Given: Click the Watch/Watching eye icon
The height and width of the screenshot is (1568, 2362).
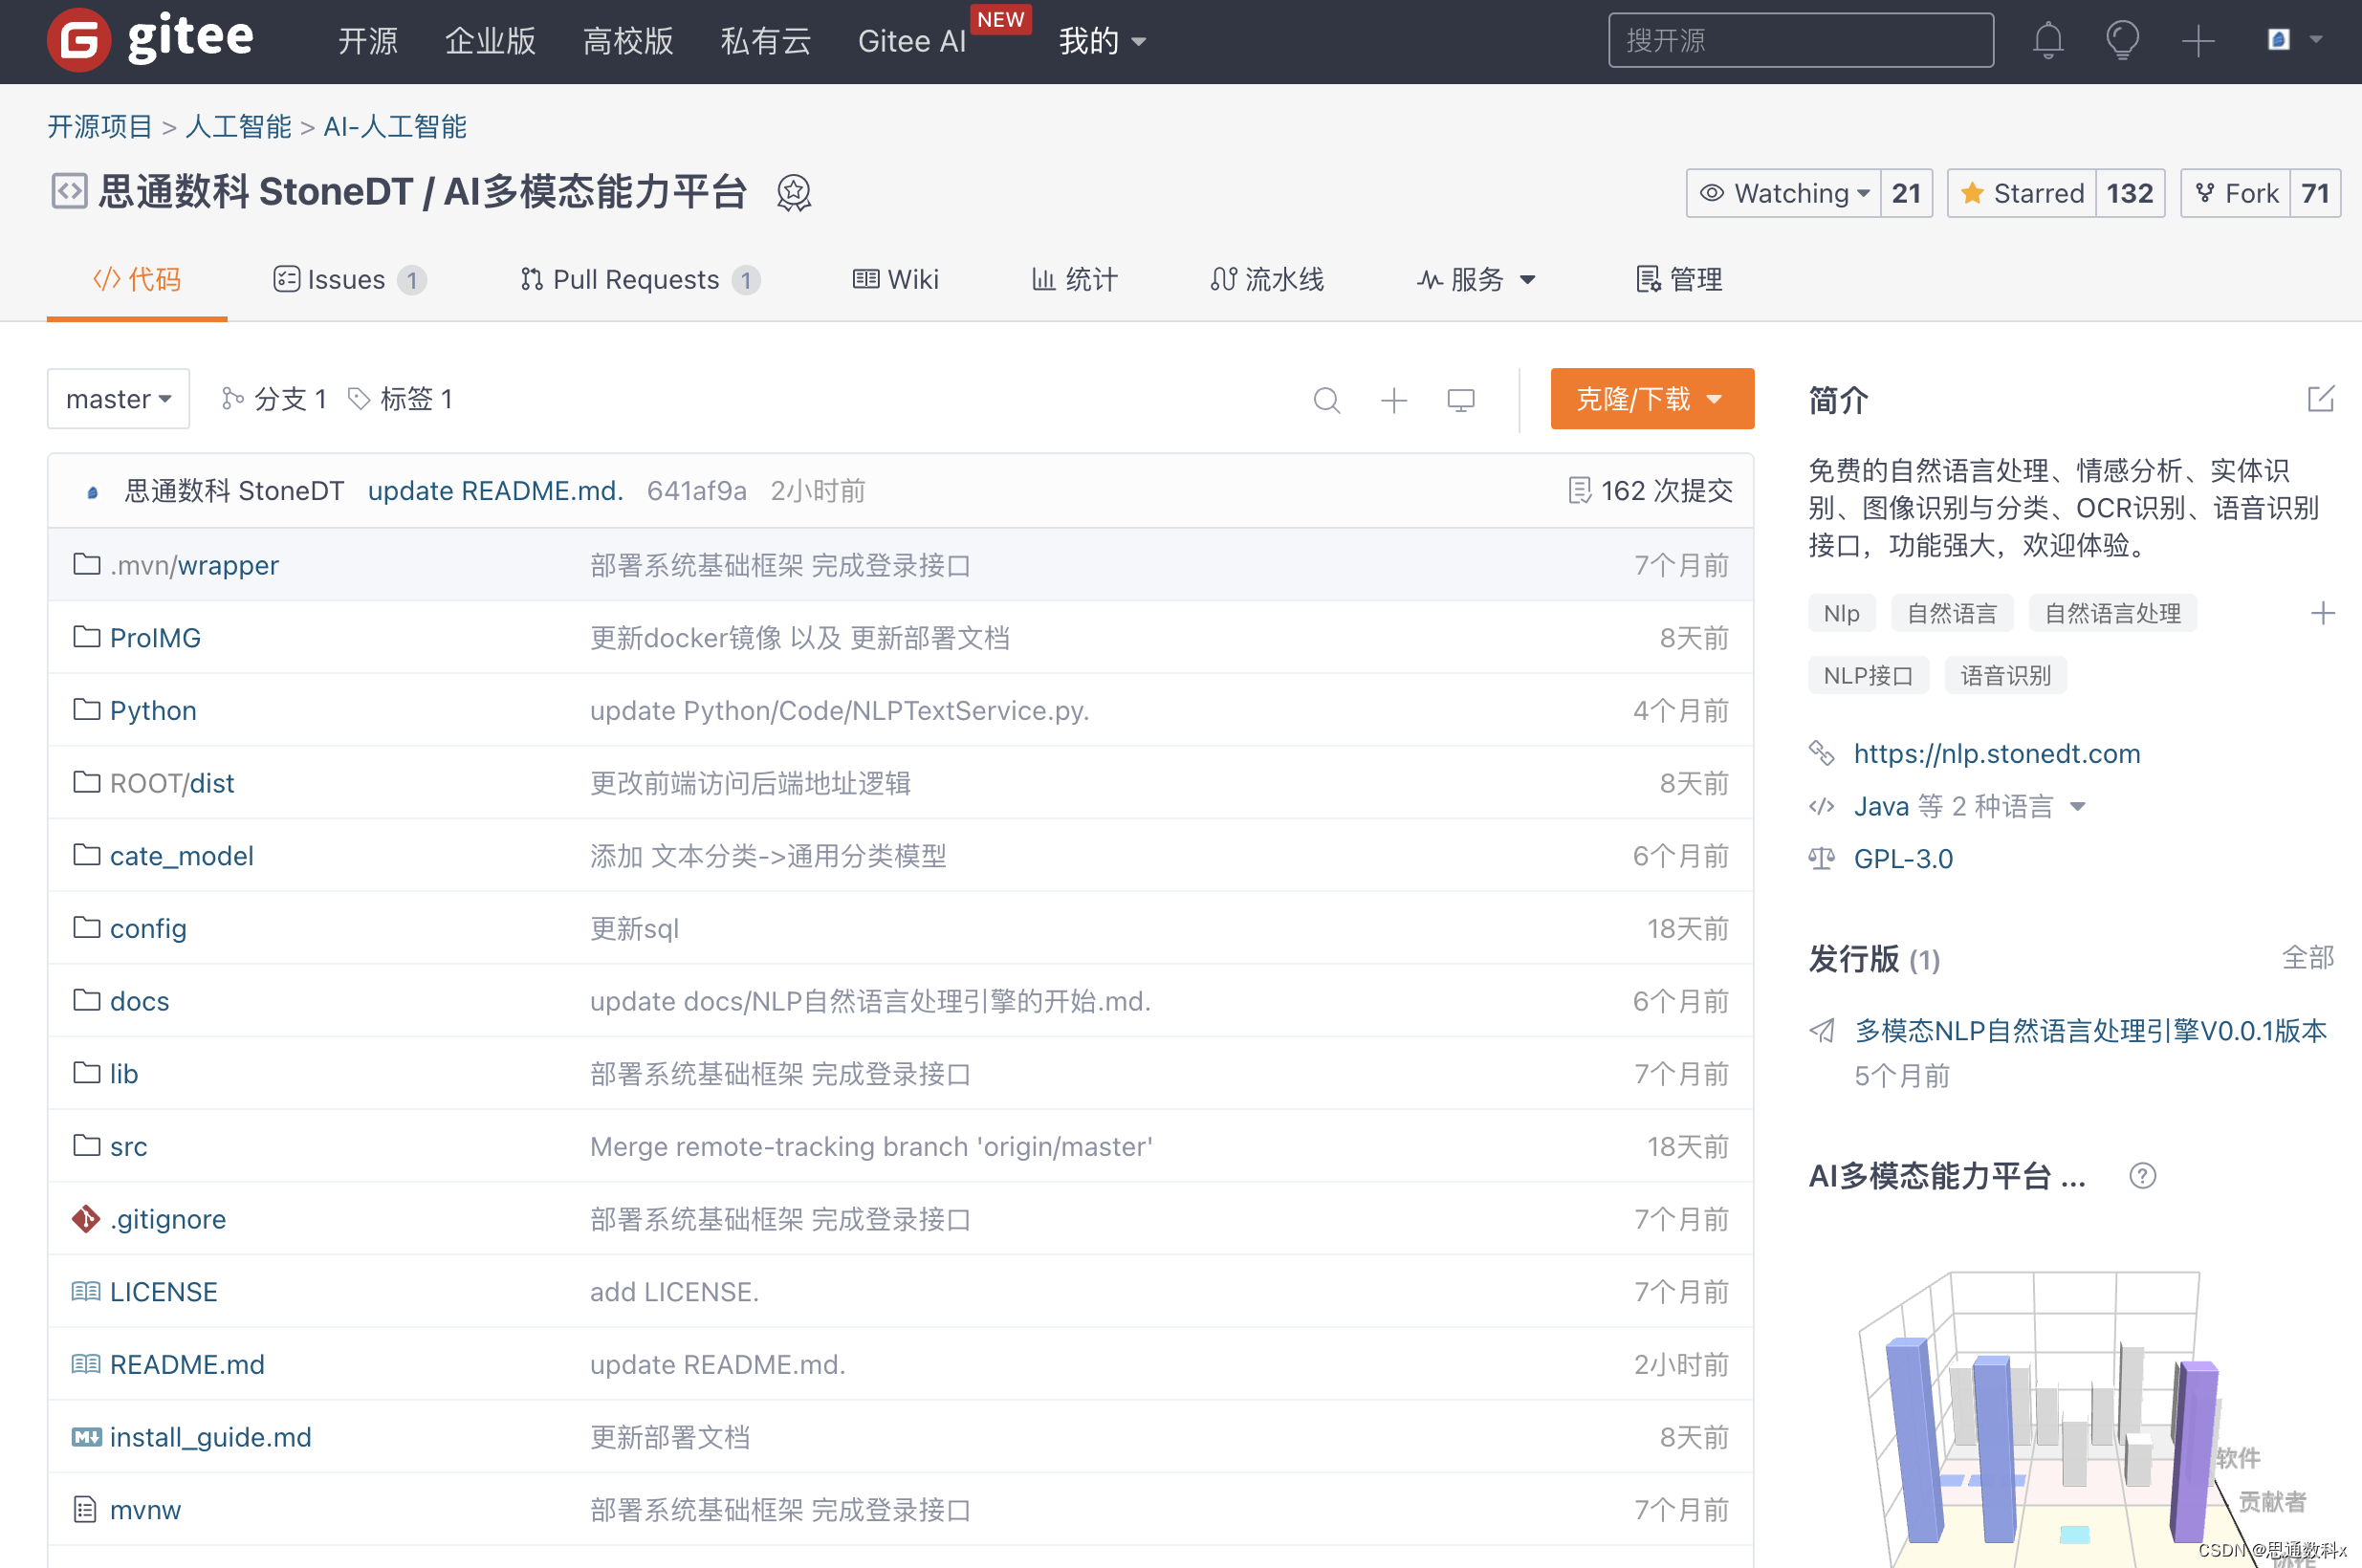Looking at the screenshot, I should click(x=1713, y=192).
